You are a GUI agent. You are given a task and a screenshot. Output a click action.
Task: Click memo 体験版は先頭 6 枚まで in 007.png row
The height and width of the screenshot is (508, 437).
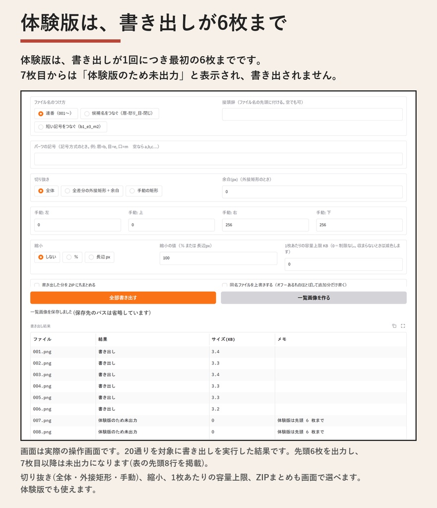tap(340, 421)
